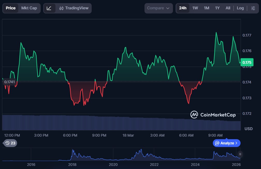261x169 pixels.
Task: Click the 2018 peak in the range navigator
Action: (73, 151)
